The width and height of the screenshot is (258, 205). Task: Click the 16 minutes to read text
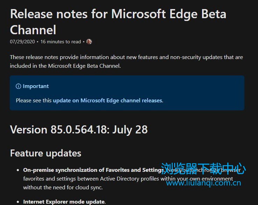coord(61,42)
